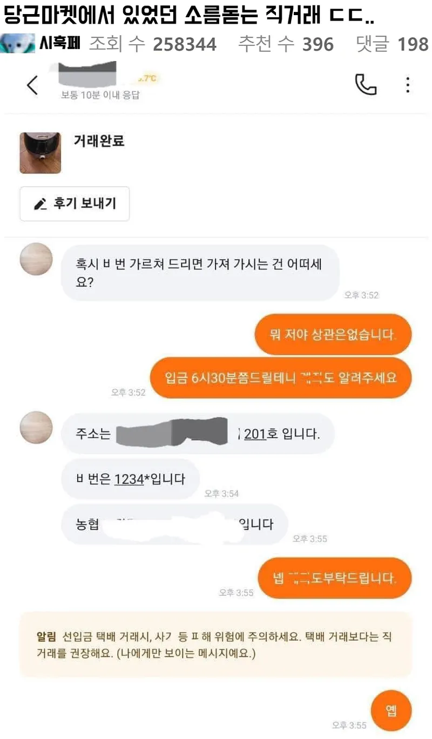Tap the 뭐 저야 상관은없습니다 bubble

(333, 335)
